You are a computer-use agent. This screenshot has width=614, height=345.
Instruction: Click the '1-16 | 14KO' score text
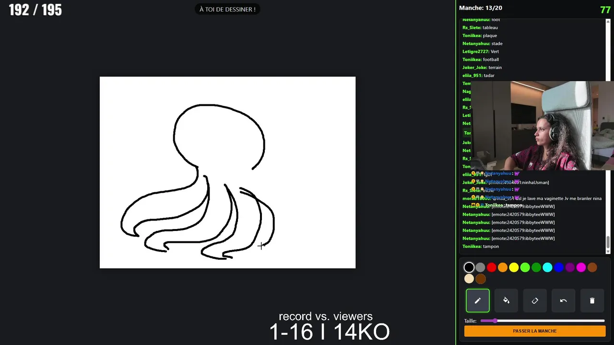pyautogui.click(x=329, y=332)
